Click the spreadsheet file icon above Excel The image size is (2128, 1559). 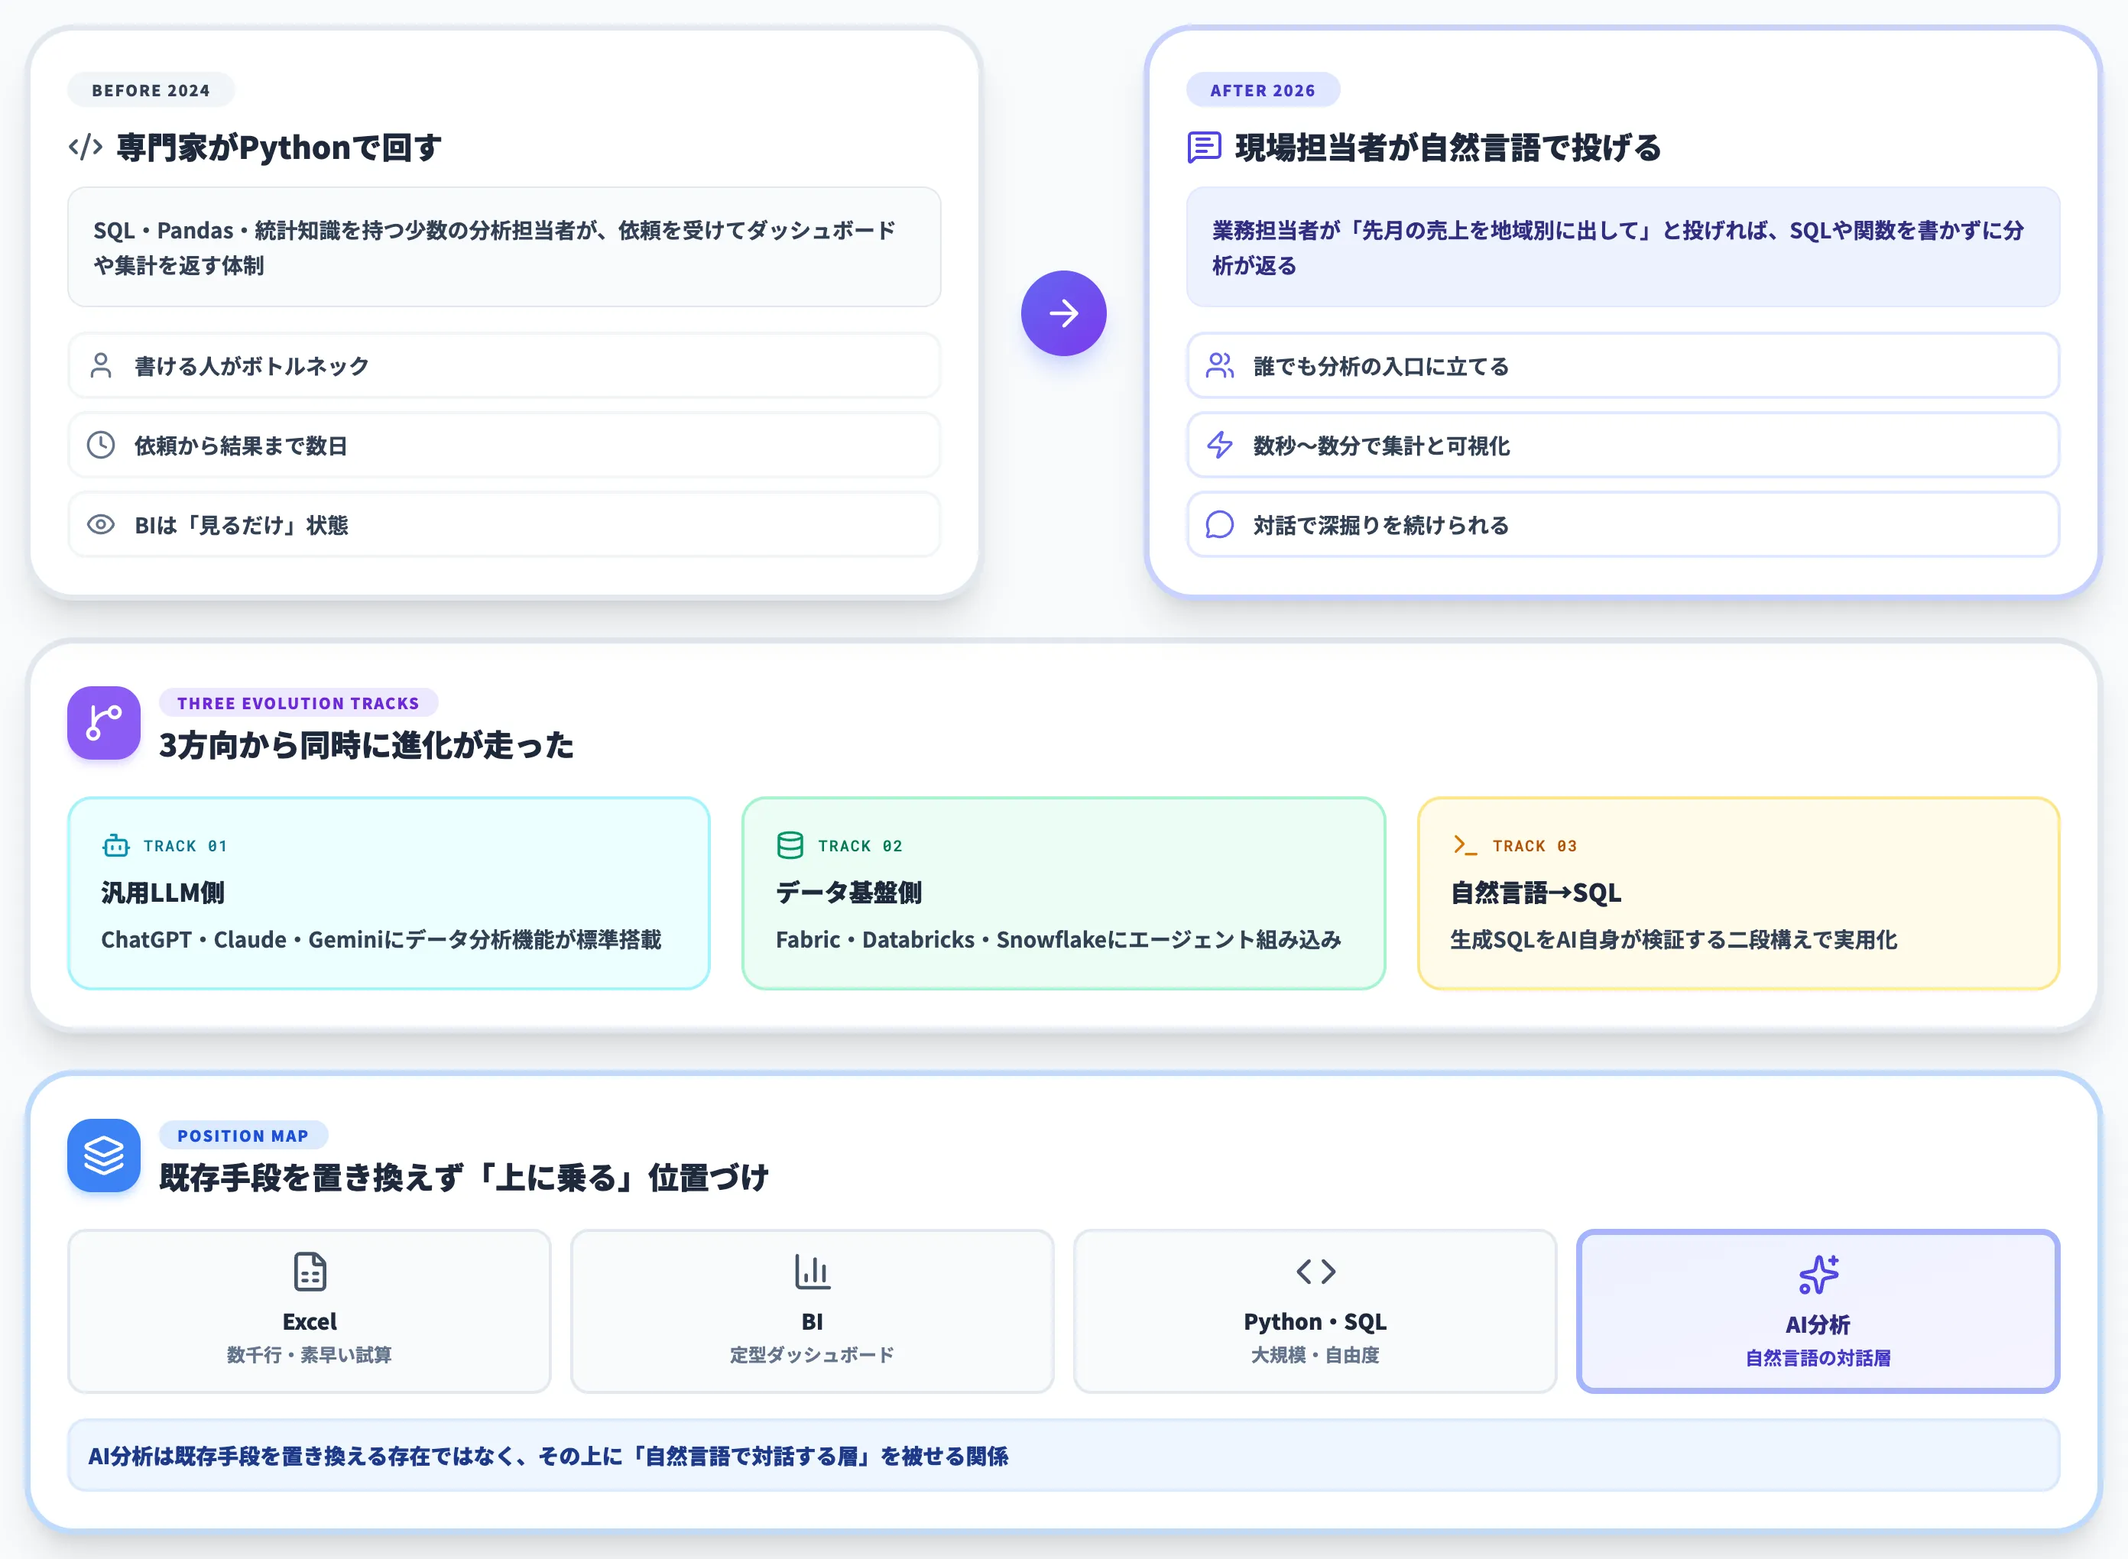click(310, 1271)
